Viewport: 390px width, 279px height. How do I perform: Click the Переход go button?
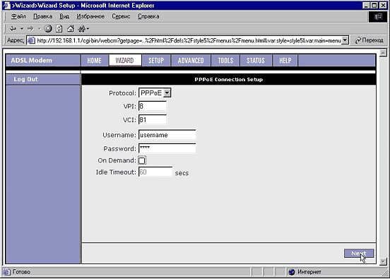pos(369,40)
